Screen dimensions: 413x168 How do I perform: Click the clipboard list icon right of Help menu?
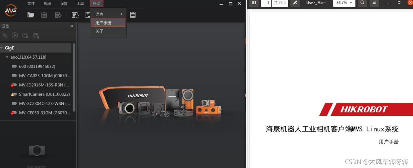point(133,15)
